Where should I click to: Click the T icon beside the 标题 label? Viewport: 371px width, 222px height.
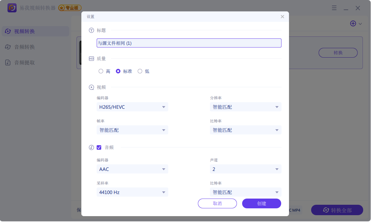coord(91,30)
